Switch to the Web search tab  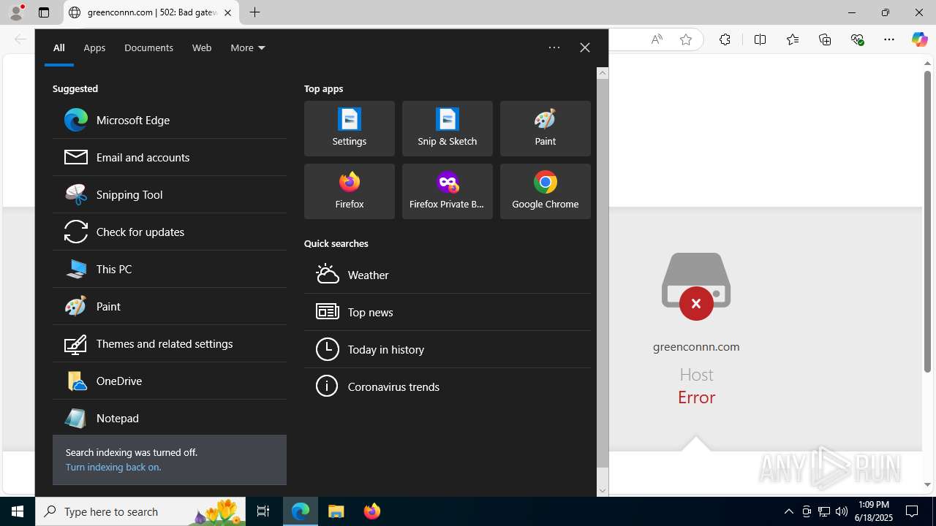coord(202,47)
